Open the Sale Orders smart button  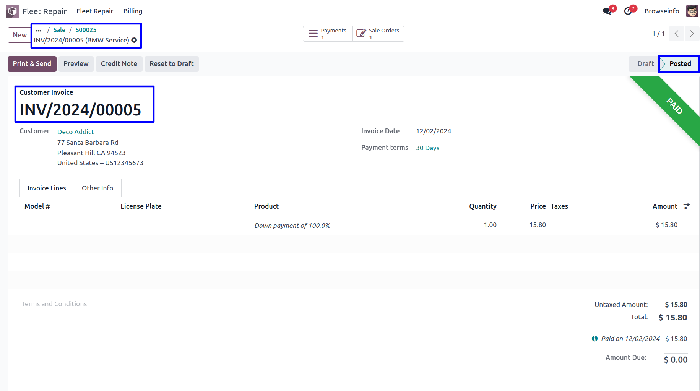click(378, 34)
